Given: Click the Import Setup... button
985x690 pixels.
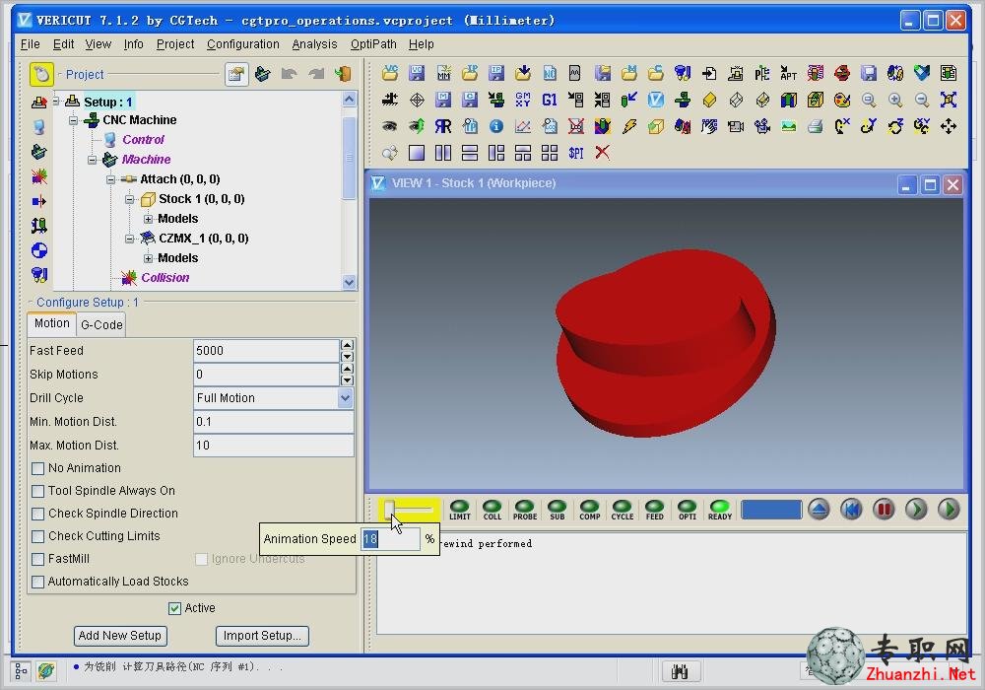Looking at the screenshot, I should (x=262, y=636).
